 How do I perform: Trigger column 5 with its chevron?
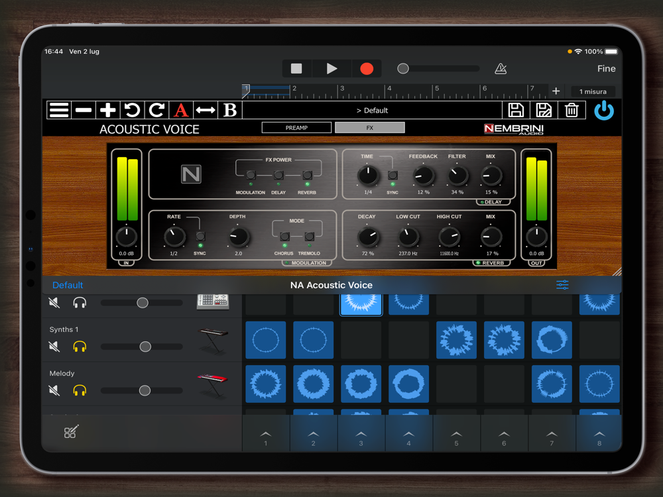point(456,435)
